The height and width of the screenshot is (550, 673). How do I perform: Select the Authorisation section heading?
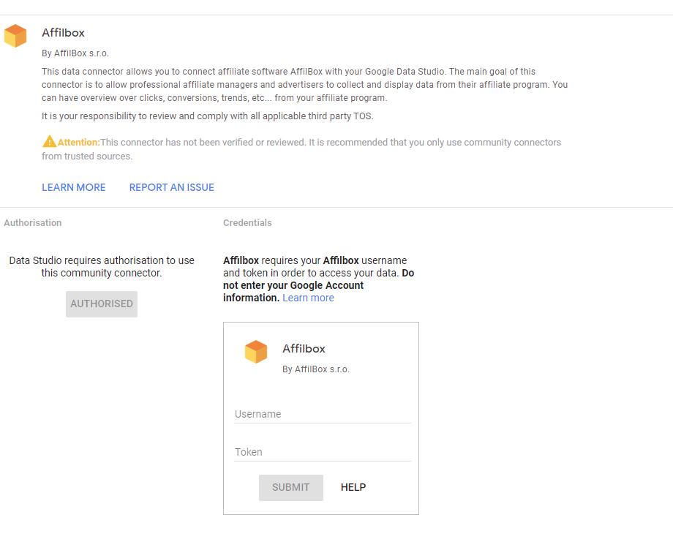[x=33, y=222]
